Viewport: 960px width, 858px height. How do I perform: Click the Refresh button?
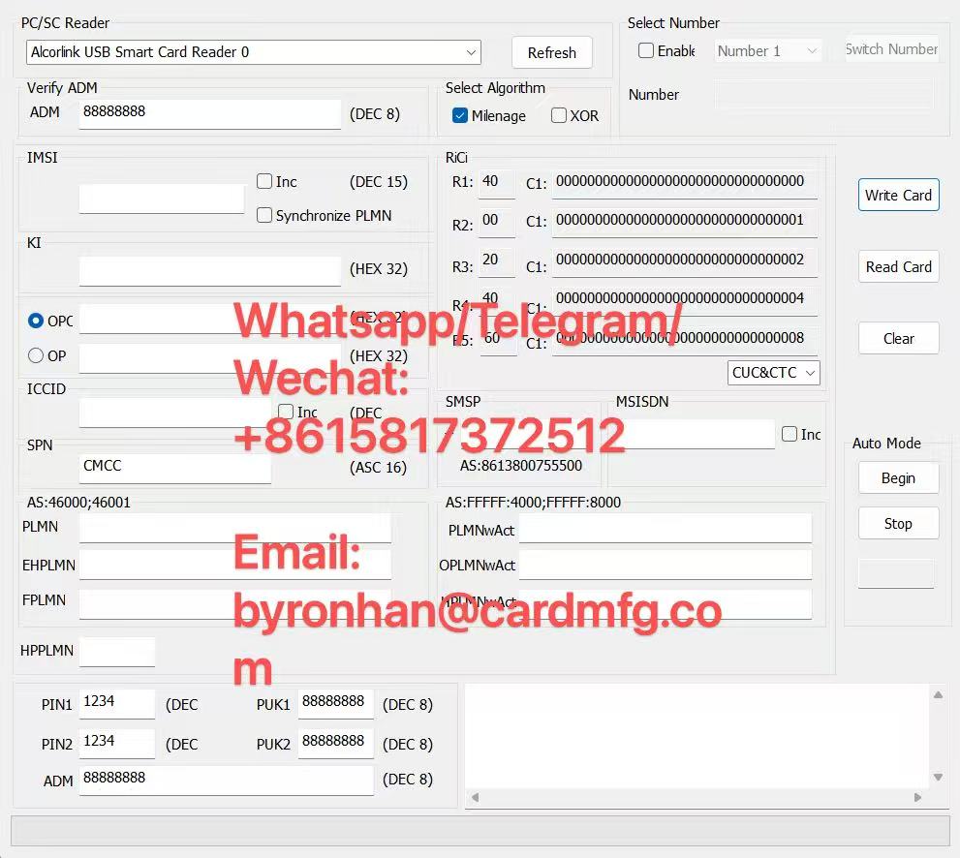551,52
